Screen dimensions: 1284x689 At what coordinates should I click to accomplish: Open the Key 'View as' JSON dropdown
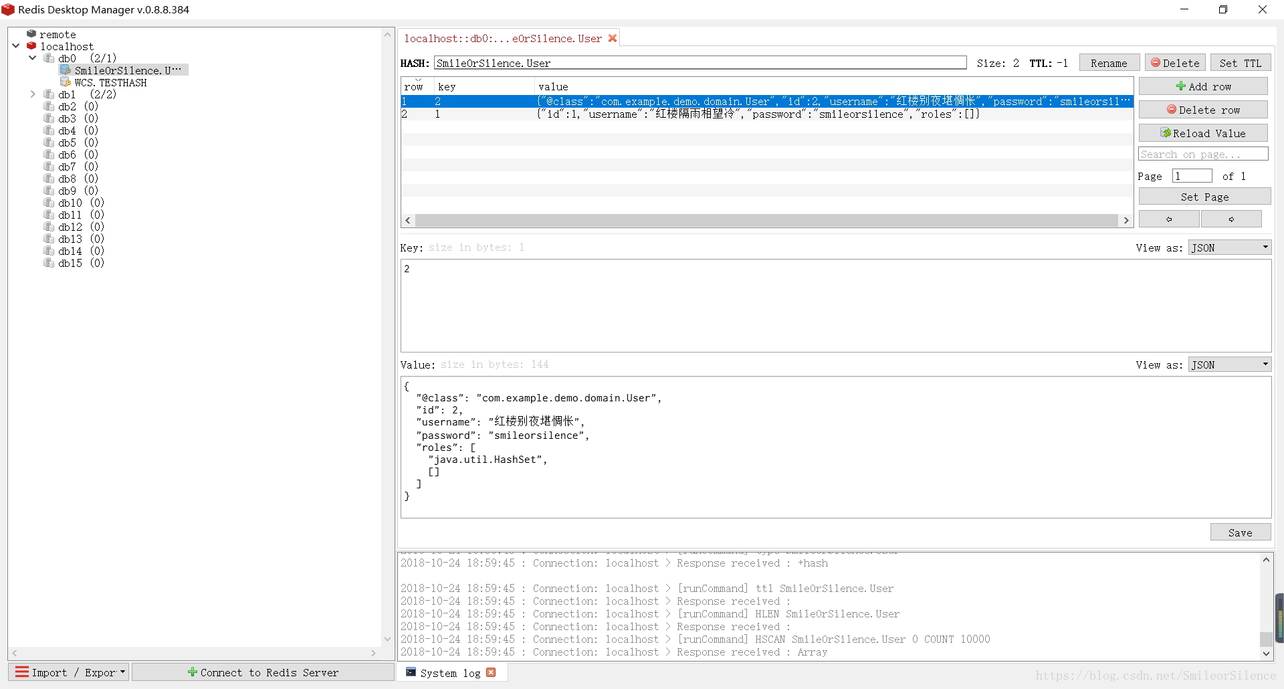(1230, 248)
